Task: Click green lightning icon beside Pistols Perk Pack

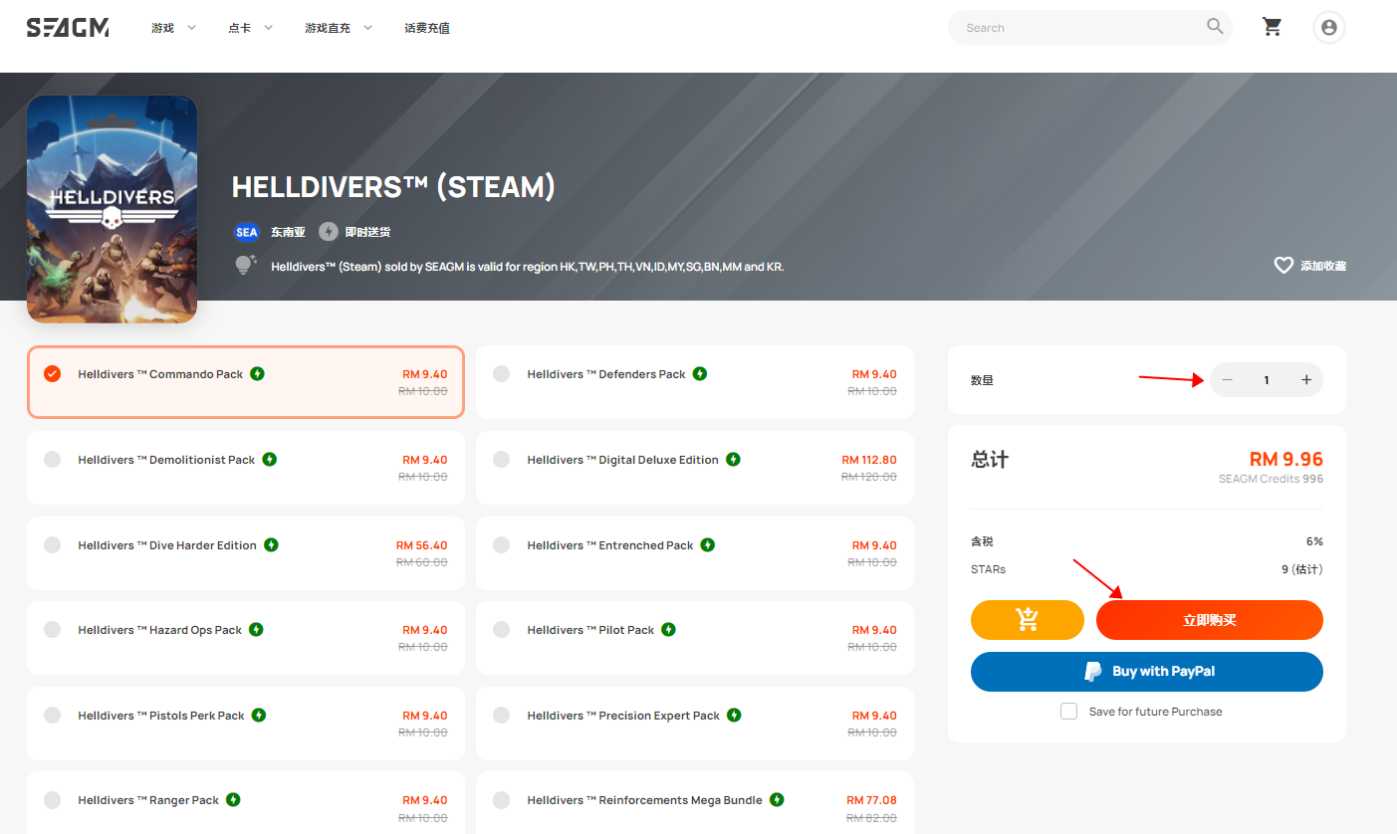Action: coord(259,716)
